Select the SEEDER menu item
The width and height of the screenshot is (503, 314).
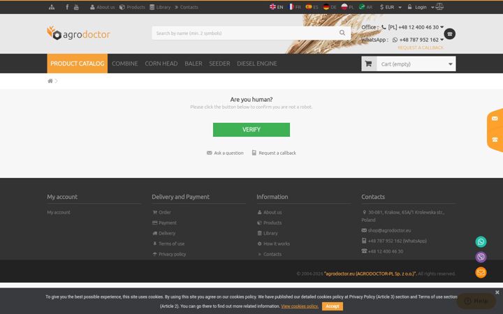point(219,63)
